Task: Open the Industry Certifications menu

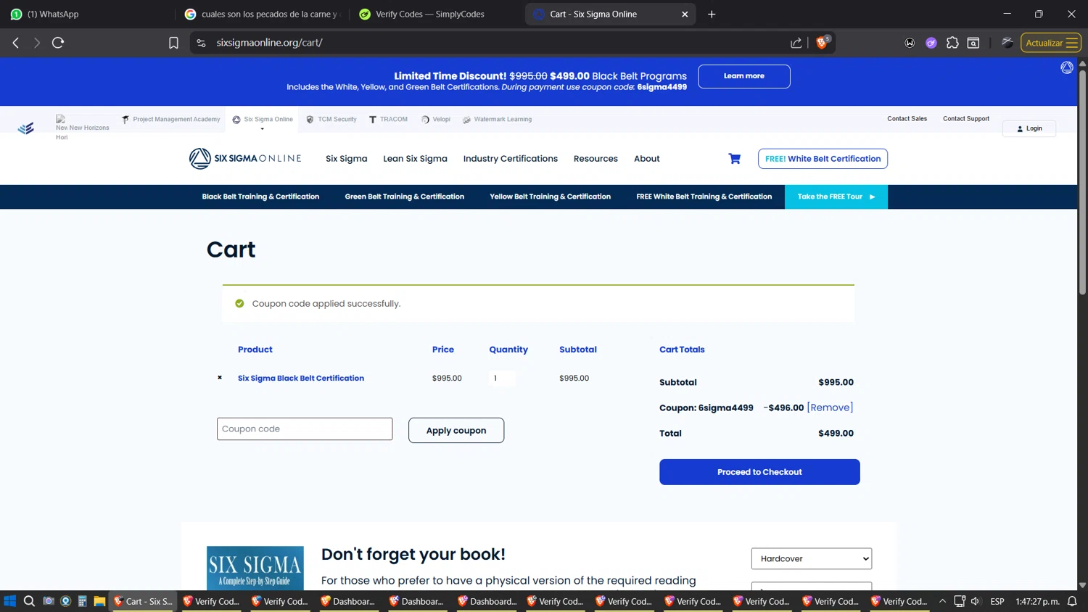Action: click(511, 159)
